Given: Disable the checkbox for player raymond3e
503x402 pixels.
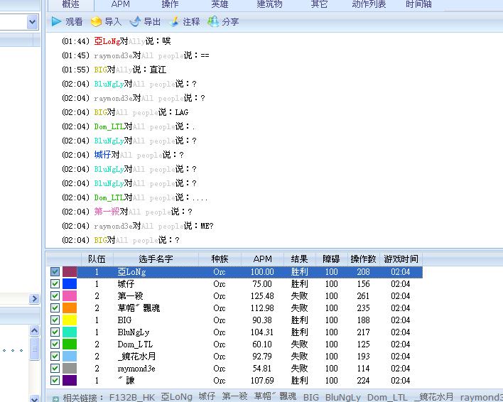Looking at the screenshot, I should (x=55, y=369).
